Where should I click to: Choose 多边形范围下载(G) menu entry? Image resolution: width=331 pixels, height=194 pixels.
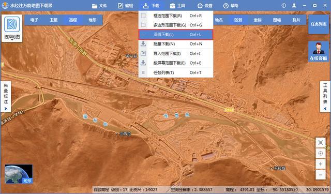point(176,25)
